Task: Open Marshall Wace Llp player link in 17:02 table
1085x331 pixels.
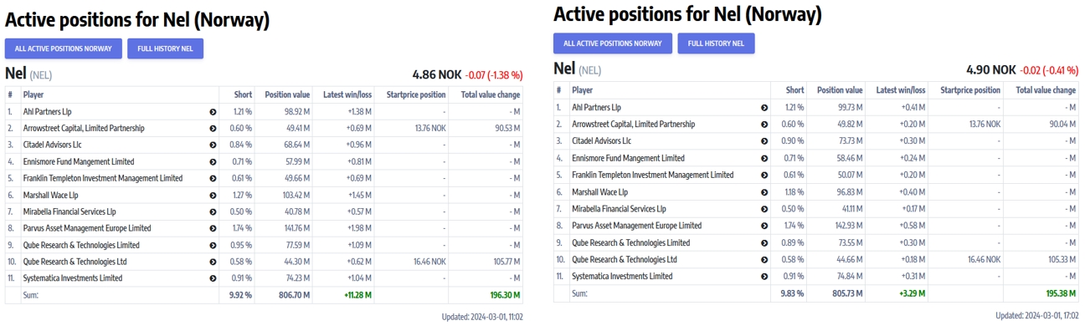Action: pyautogui.click(x=599, y=192)
